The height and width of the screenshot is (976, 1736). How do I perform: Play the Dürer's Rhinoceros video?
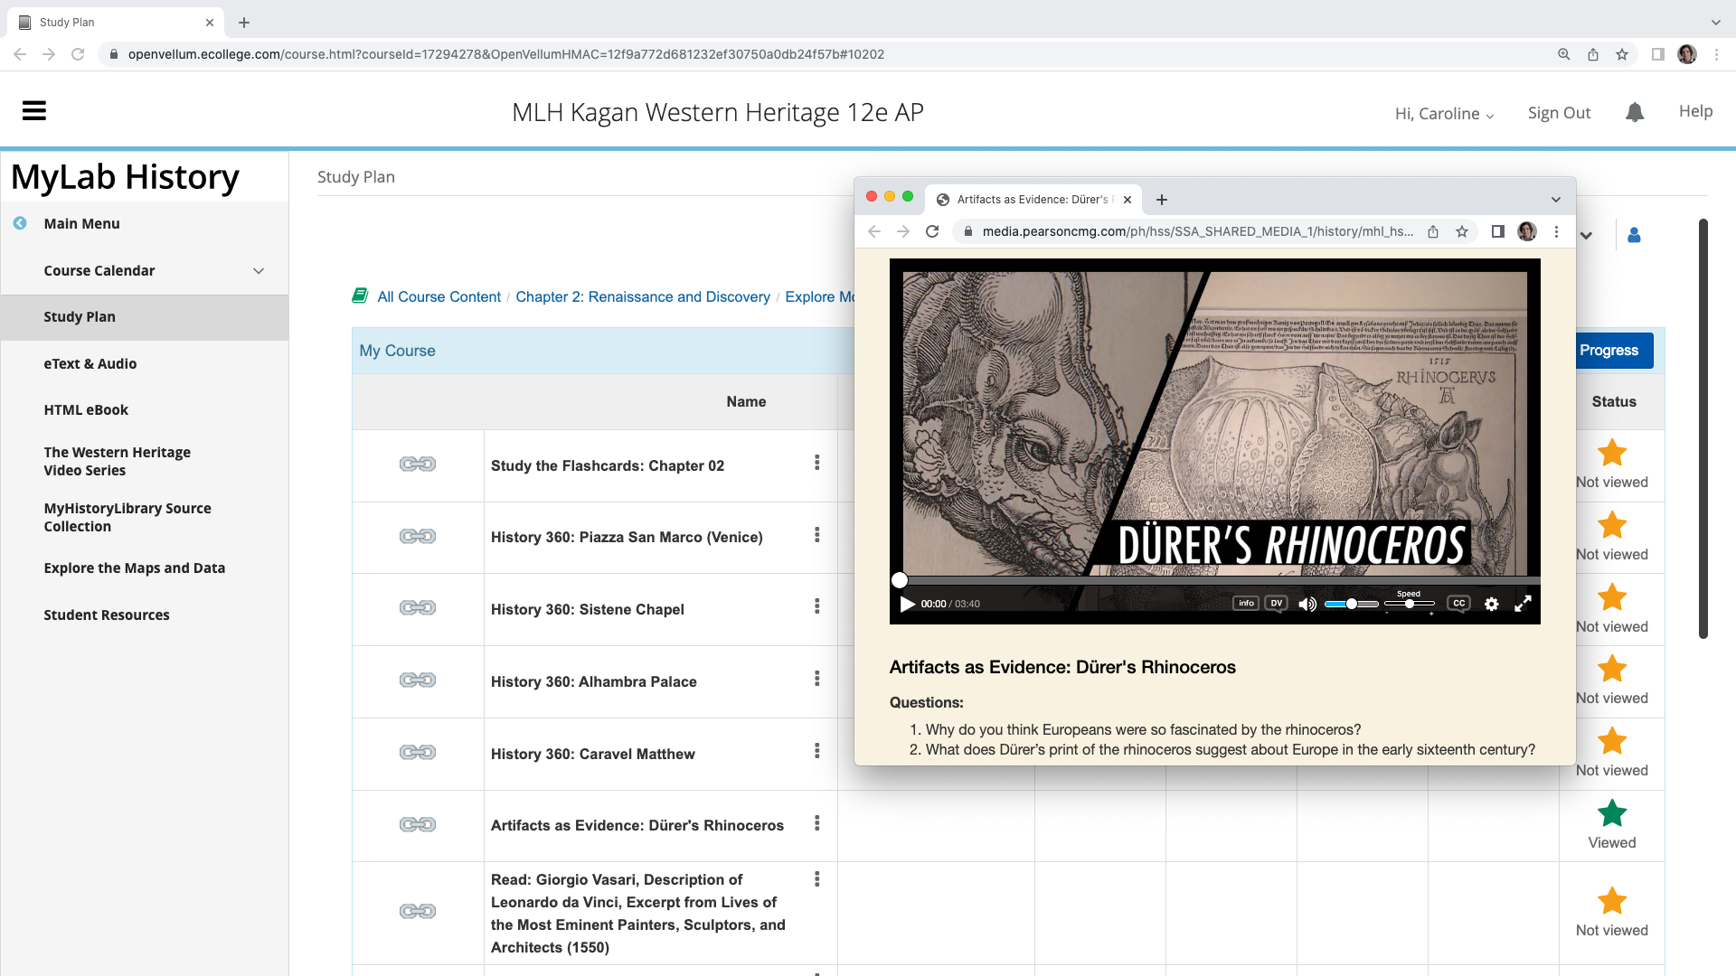907,604
